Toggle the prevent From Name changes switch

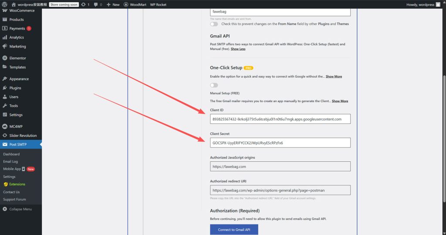(214, 24)
